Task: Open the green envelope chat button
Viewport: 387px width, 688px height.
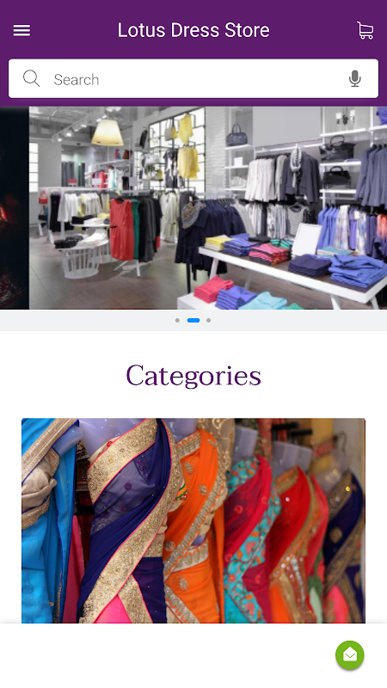Action: [x=350, y=655]
